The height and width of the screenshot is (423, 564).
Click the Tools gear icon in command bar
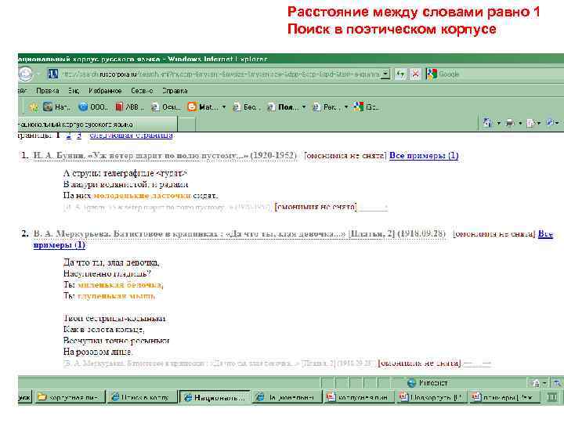point(550,123)
